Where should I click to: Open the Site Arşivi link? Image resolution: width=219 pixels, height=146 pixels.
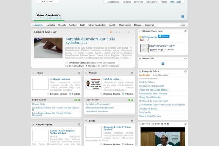coord(152,2)
